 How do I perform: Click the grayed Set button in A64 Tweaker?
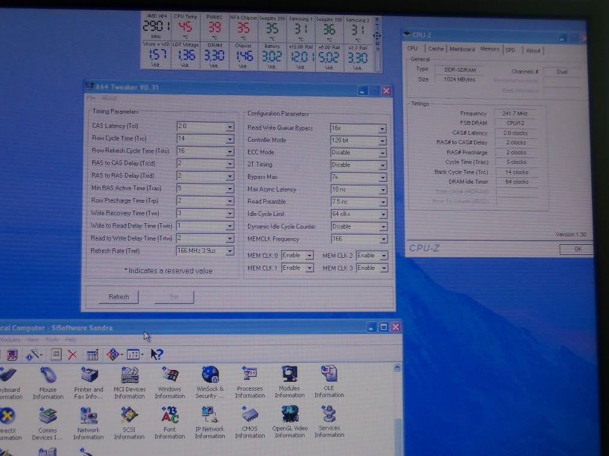point(174,297)
